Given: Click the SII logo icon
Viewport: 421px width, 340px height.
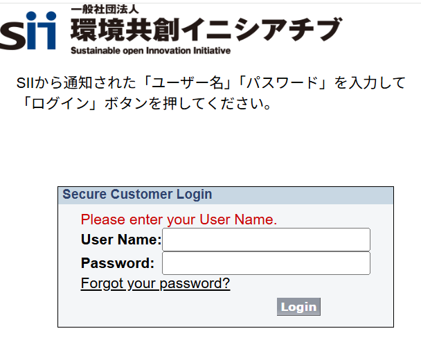Looking at the screenshot, I should click(28, 30).
